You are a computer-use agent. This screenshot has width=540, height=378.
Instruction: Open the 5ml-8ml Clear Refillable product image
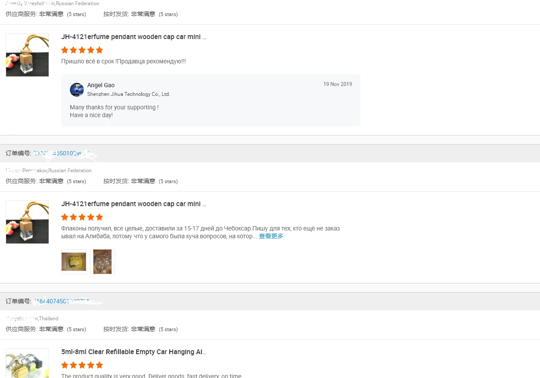pos(27,364)
